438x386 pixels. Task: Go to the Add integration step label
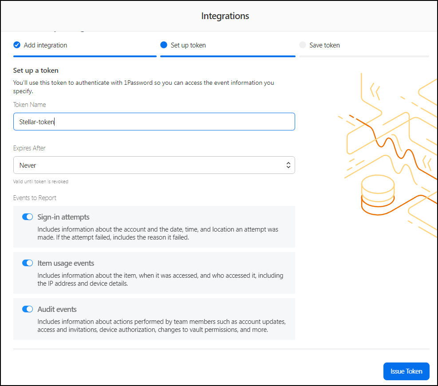coord(45,45)
